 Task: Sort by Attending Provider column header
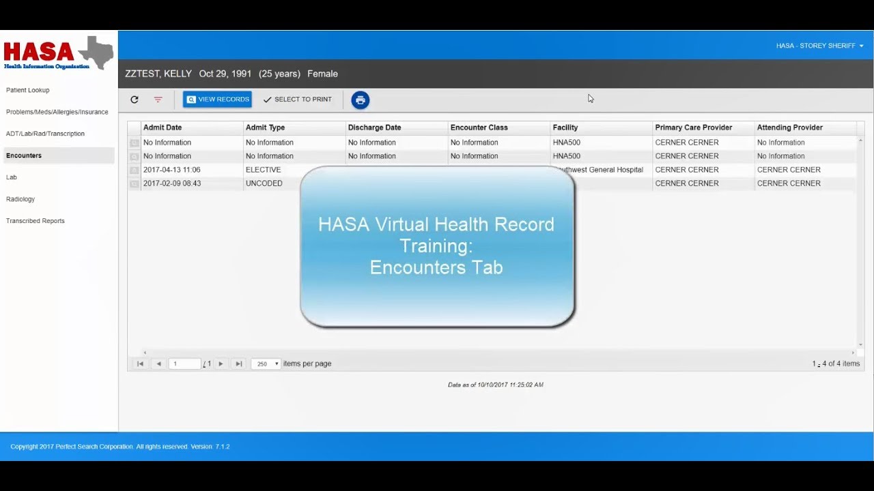coord(805,128)
